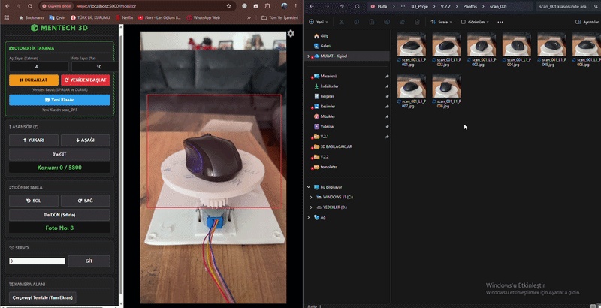Image resolution: width=601 pixels, height=308 pixels.
Task: Expand the Ağ network node
Action: tap(309, 217)
